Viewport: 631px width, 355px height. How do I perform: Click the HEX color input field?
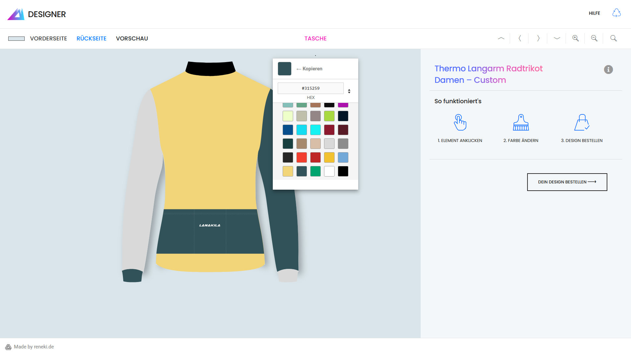coord(311,88)
